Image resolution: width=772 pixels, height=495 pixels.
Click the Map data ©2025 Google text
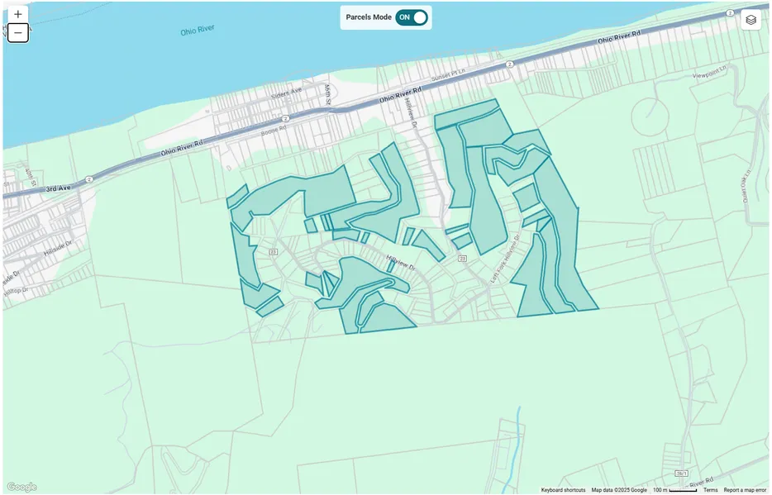point(619,490)
